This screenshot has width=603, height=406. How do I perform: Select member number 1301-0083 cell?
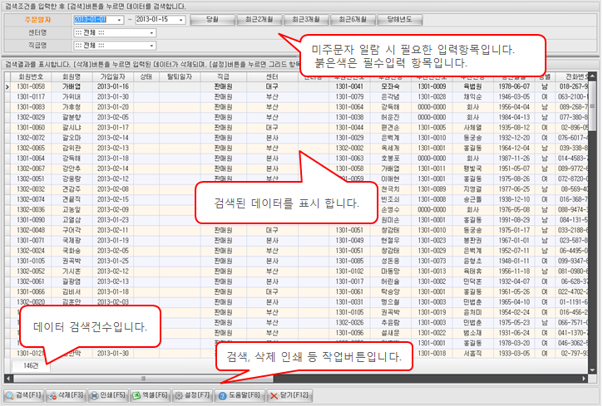pyautogui.click(x=31, y=107)
